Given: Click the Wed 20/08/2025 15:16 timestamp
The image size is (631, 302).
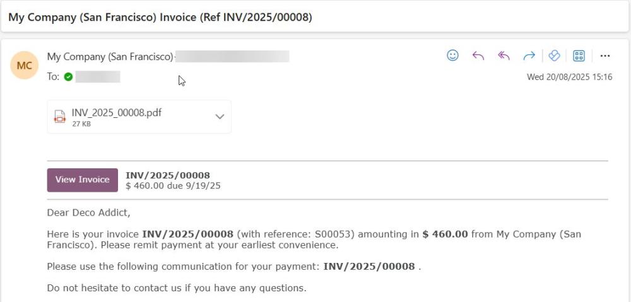Looking at the screenshot, I should (569, 77).
